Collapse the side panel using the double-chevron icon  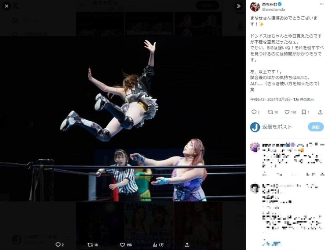(x=238, y=6)
